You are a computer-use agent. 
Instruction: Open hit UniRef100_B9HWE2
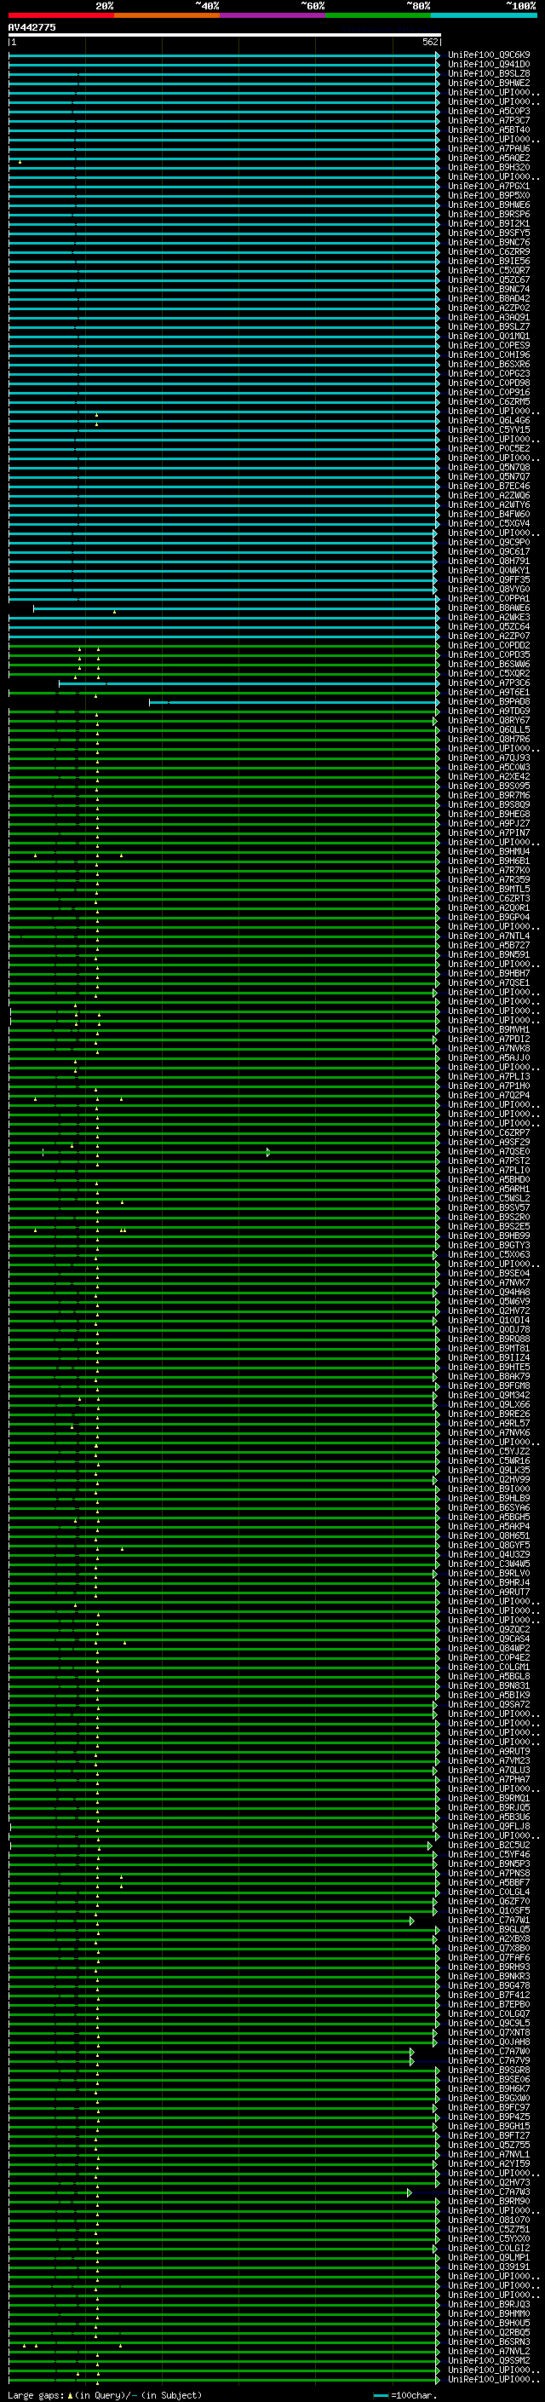(489, 83)
